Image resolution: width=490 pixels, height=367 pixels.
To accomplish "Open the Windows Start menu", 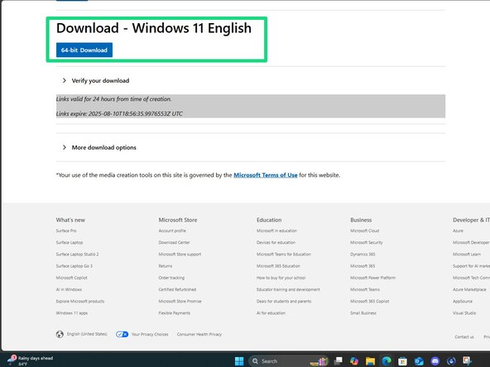I will click(x=239, y=361).
